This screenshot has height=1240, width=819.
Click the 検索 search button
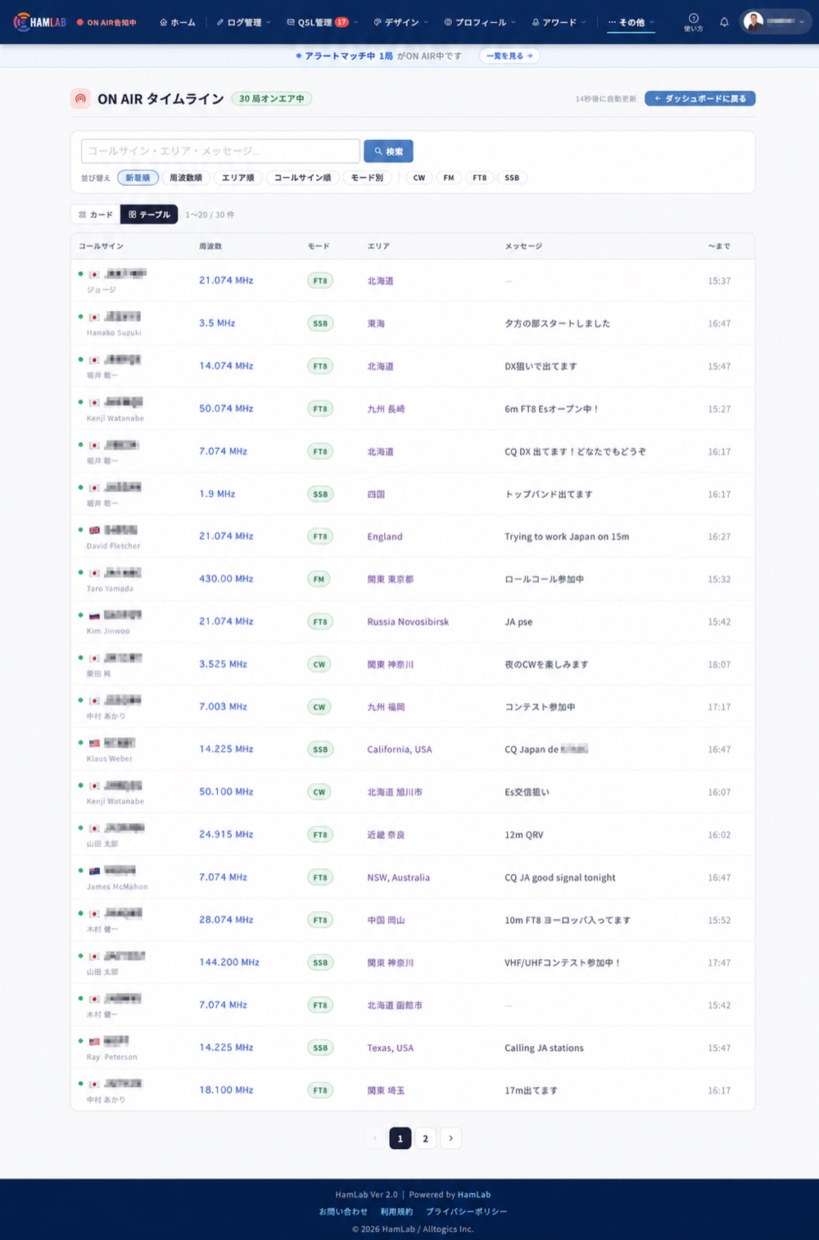(388, 151)
